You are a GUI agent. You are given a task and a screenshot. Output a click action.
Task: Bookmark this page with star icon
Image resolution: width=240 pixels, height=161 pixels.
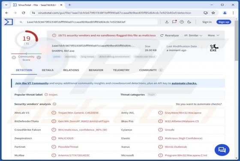tap(213, 13)
